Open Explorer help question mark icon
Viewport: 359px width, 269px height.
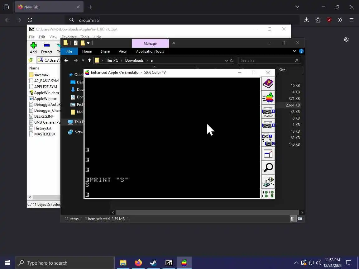(x=301, y=51)
